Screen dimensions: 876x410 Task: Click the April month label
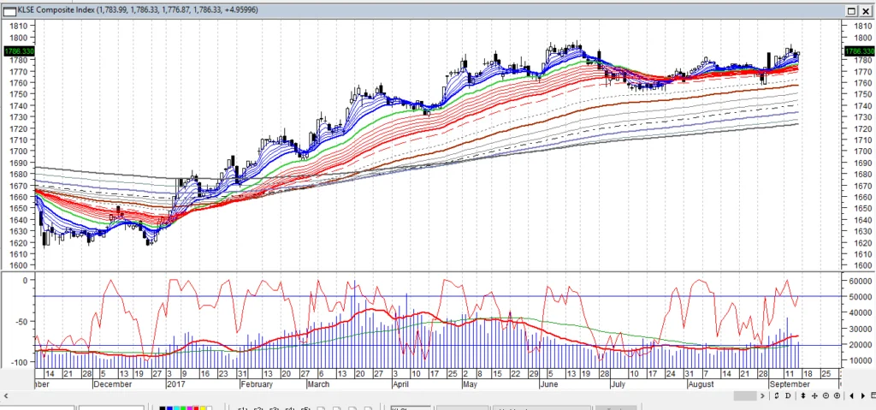(400, 384)
